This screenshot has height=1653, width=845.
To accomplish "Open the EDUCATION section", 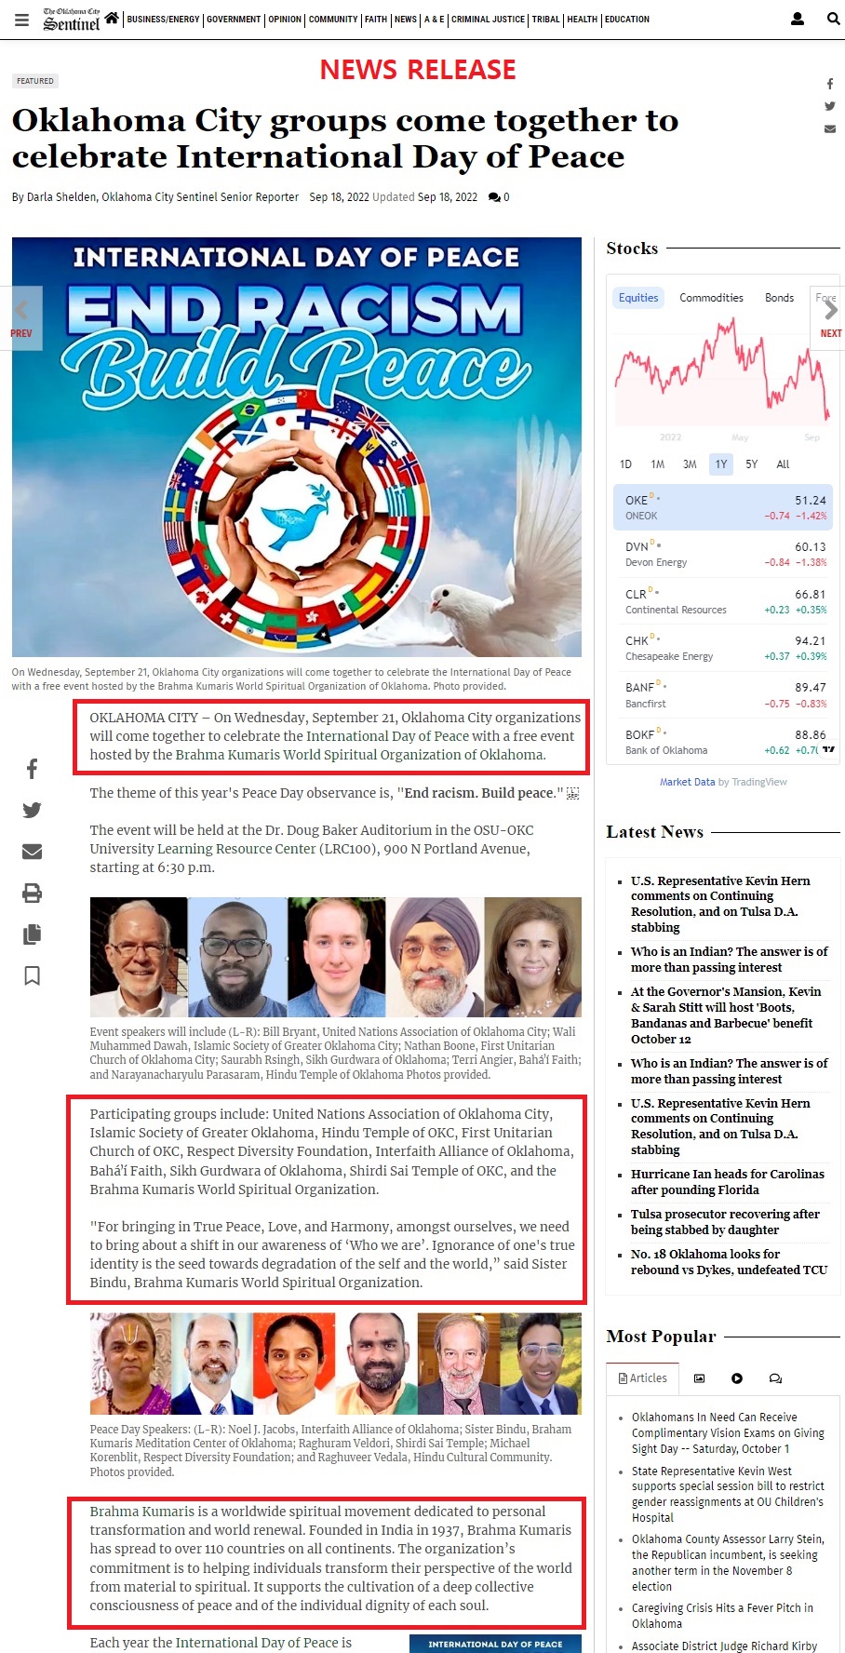I will tap(627, 19).
